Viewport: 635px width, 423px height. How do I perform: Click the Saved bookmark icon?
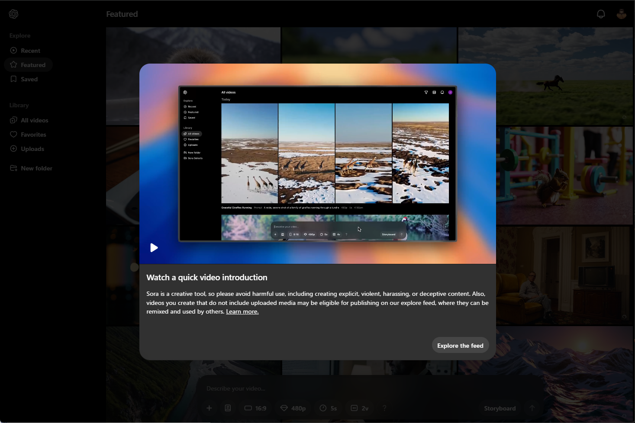(x=13, y=79)
